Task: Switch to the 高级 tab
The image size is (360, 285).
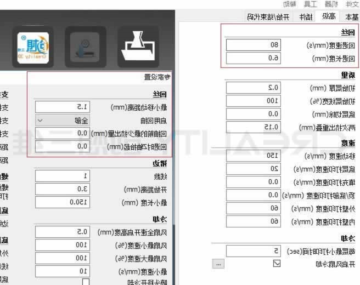Action: click(x=329, y=16)
